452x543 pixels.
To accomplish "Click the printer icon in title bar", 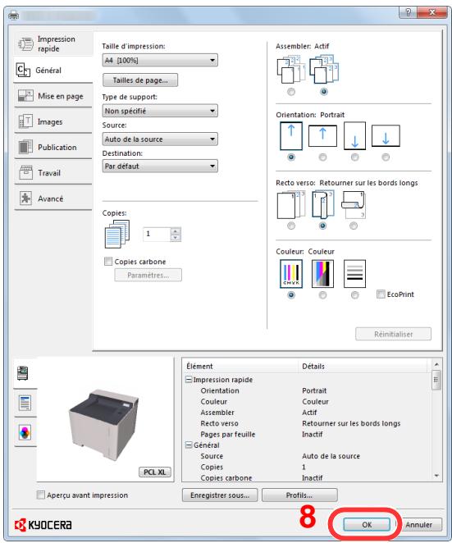I will point(13,16).
